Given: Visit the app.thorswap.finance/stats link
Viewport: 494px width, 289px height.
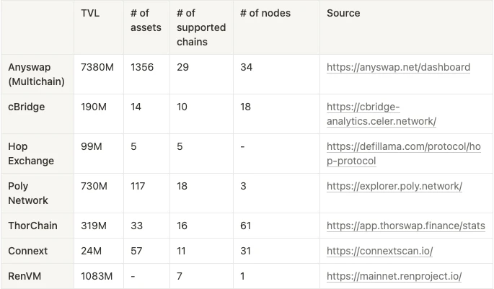Looking at the screenshot, I should click(x=406, y=226).
